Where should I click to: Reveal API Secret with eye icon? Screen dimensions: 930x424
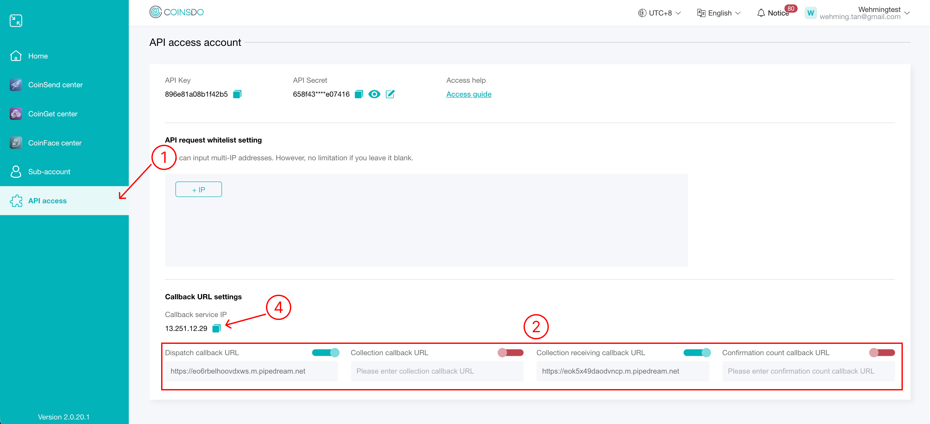pyautogui.click(x=374, y=94)
